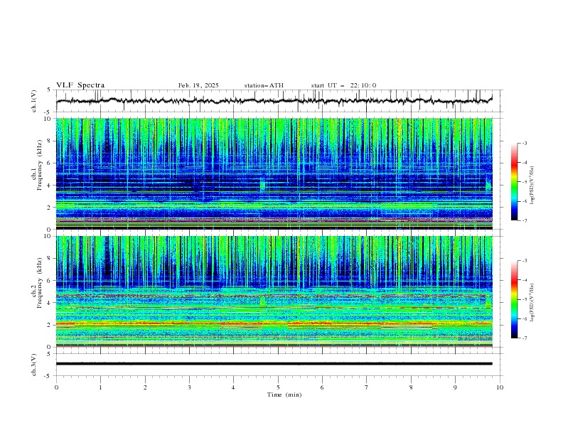Click the ch.3 flat voltage trace

(x=274, y=364)
